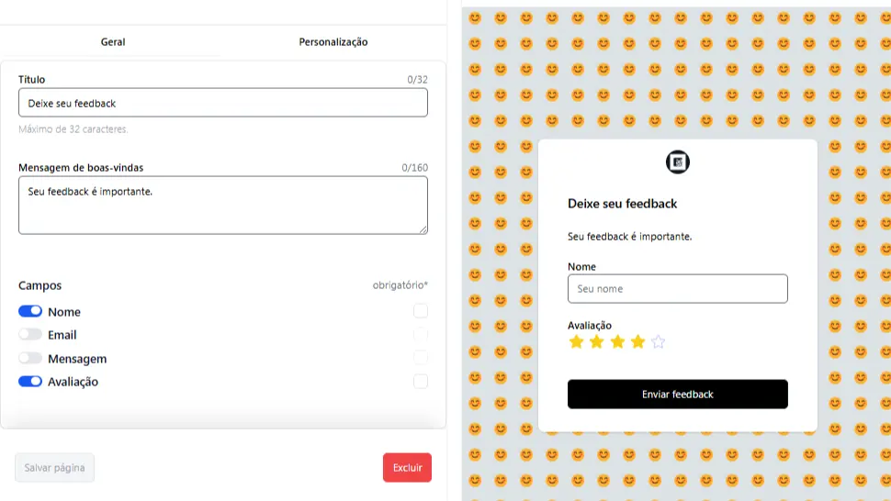Select the fourth rating star
Viewport: 891px width, 501px height.
tap(637, 341)
